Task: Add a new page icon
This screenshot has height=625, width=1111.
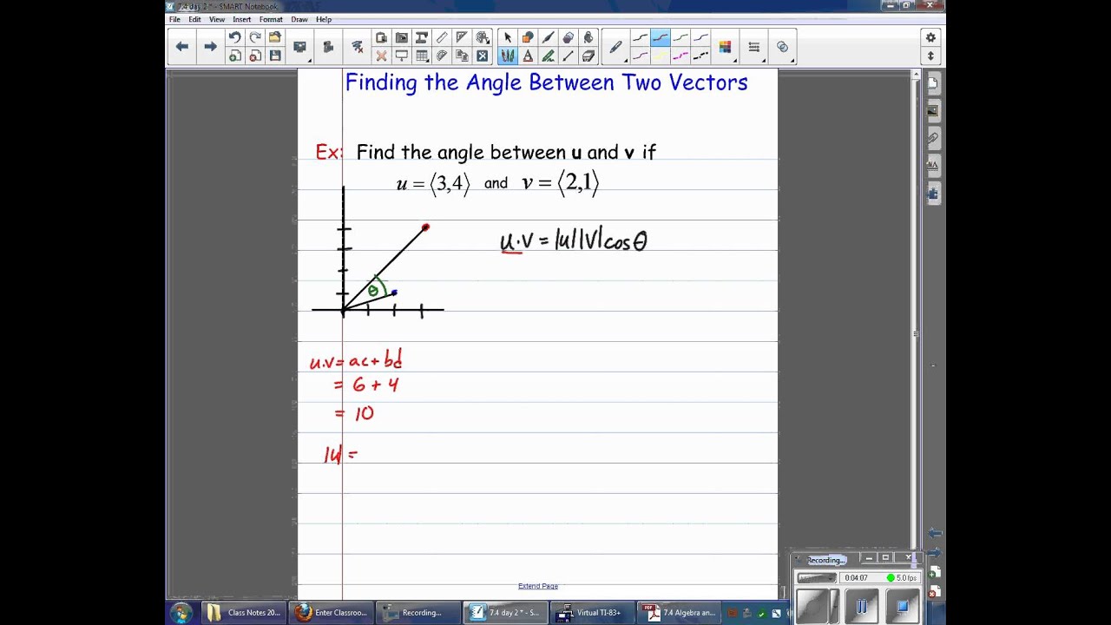Action: pyautogui.click(x=234, y=56)
